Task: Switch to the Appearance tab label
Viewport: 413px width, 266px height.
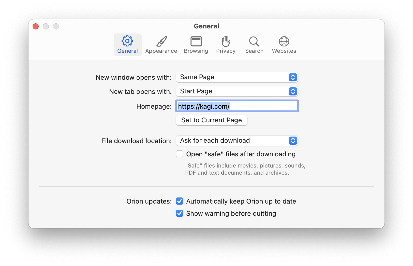Action: 161,51
